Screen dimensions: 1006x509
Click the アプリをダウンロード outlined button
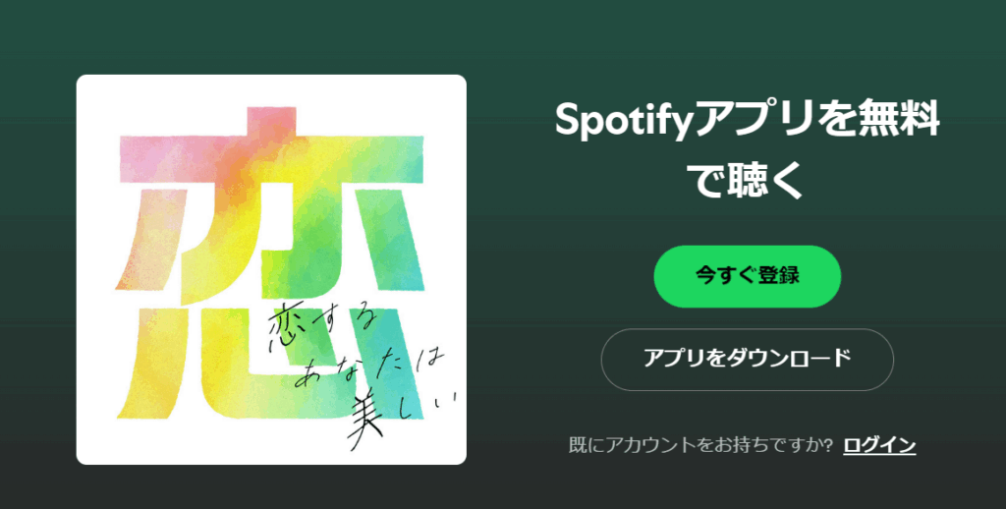click(x=747, y=360)
